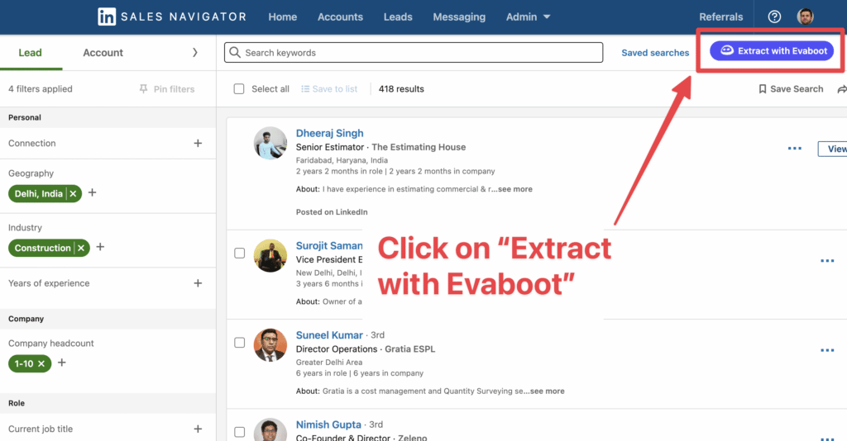The width and height of the screenshot is (847, 441).
Task: Click the Posted on LinkedIn label
Action: 332,212
